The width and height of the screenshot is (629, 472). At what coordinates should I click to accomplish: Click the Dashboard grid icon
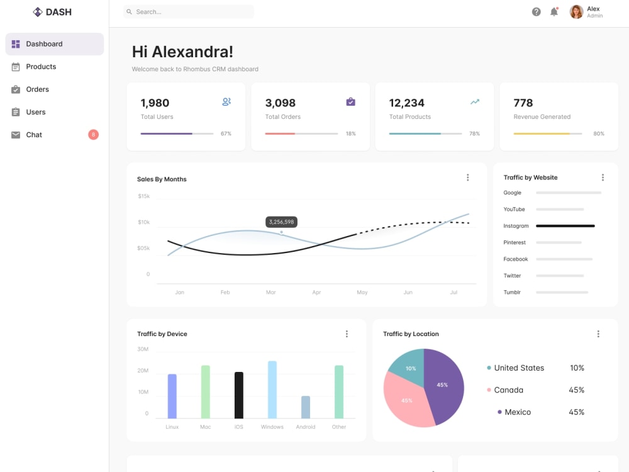(16, 44)
